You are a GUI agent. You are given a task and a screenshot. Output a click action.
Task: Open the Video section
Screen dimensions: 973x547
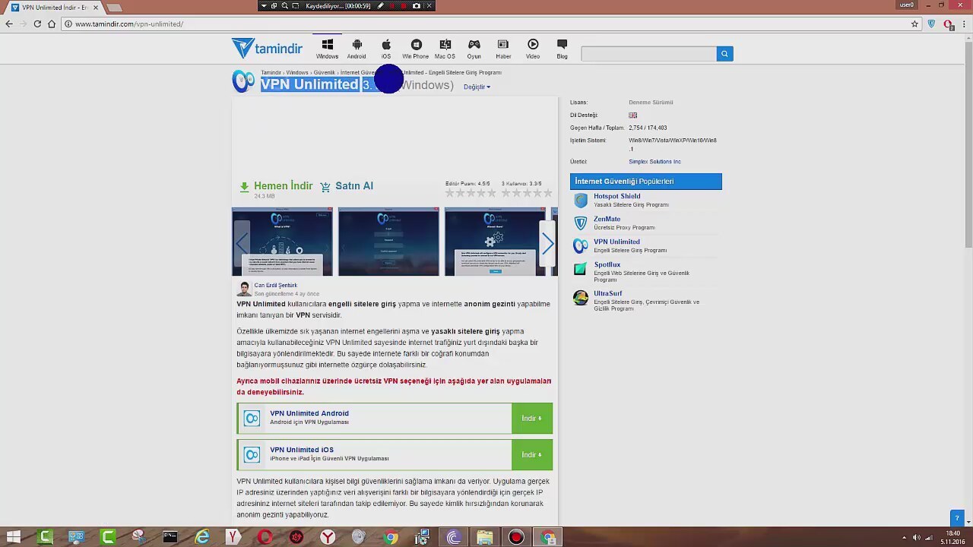532,49
